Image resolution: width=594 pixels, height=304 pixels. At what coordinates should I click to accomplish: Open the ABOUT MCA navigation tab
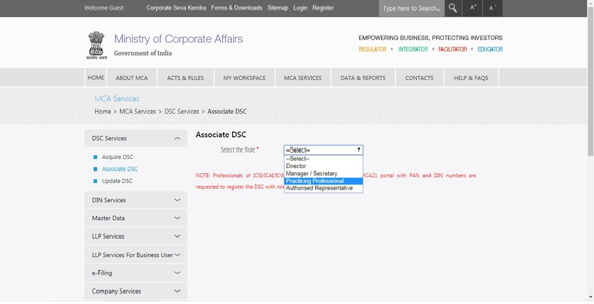click(x=132, y=78)
